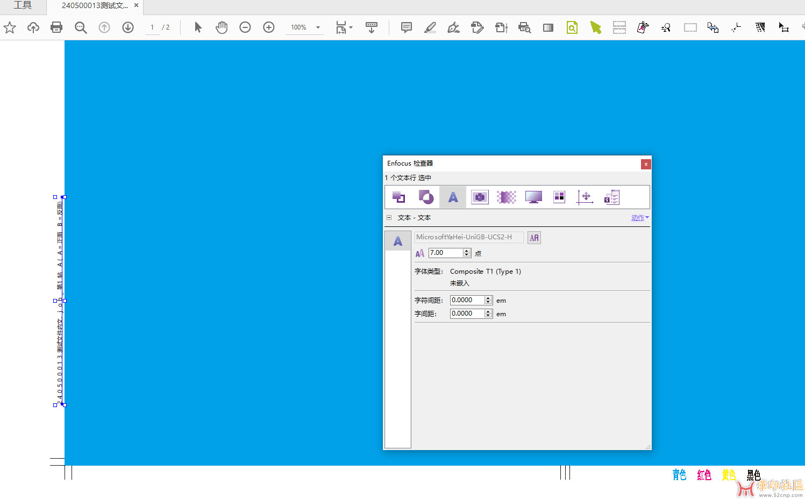
Task: Decrease 字间距 with stepper down arrow
Action: click(488, 316)
